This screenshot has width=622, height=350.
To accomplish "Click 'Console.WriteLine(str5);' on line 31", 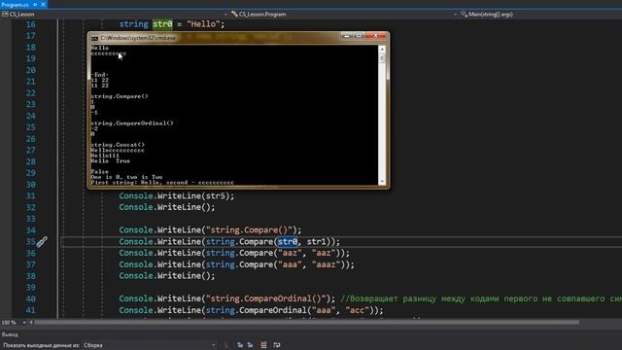I will (x=177, y=196).
